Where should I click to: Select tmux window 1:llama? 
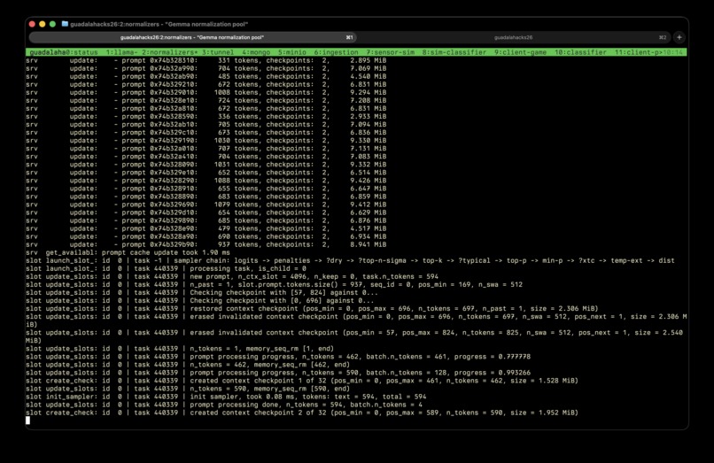(121, 52)
